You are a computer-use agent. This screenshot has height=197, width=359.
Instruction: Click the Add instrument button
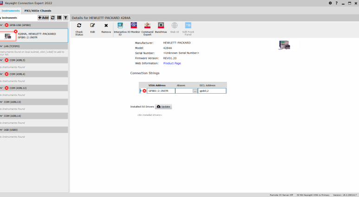pos(43,18)
